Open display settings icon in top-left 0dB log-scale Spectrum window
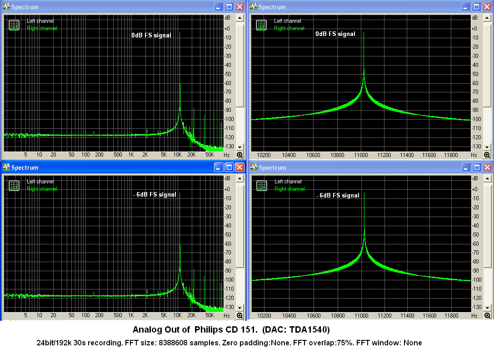494x354 pixels. tap(14, 25)
